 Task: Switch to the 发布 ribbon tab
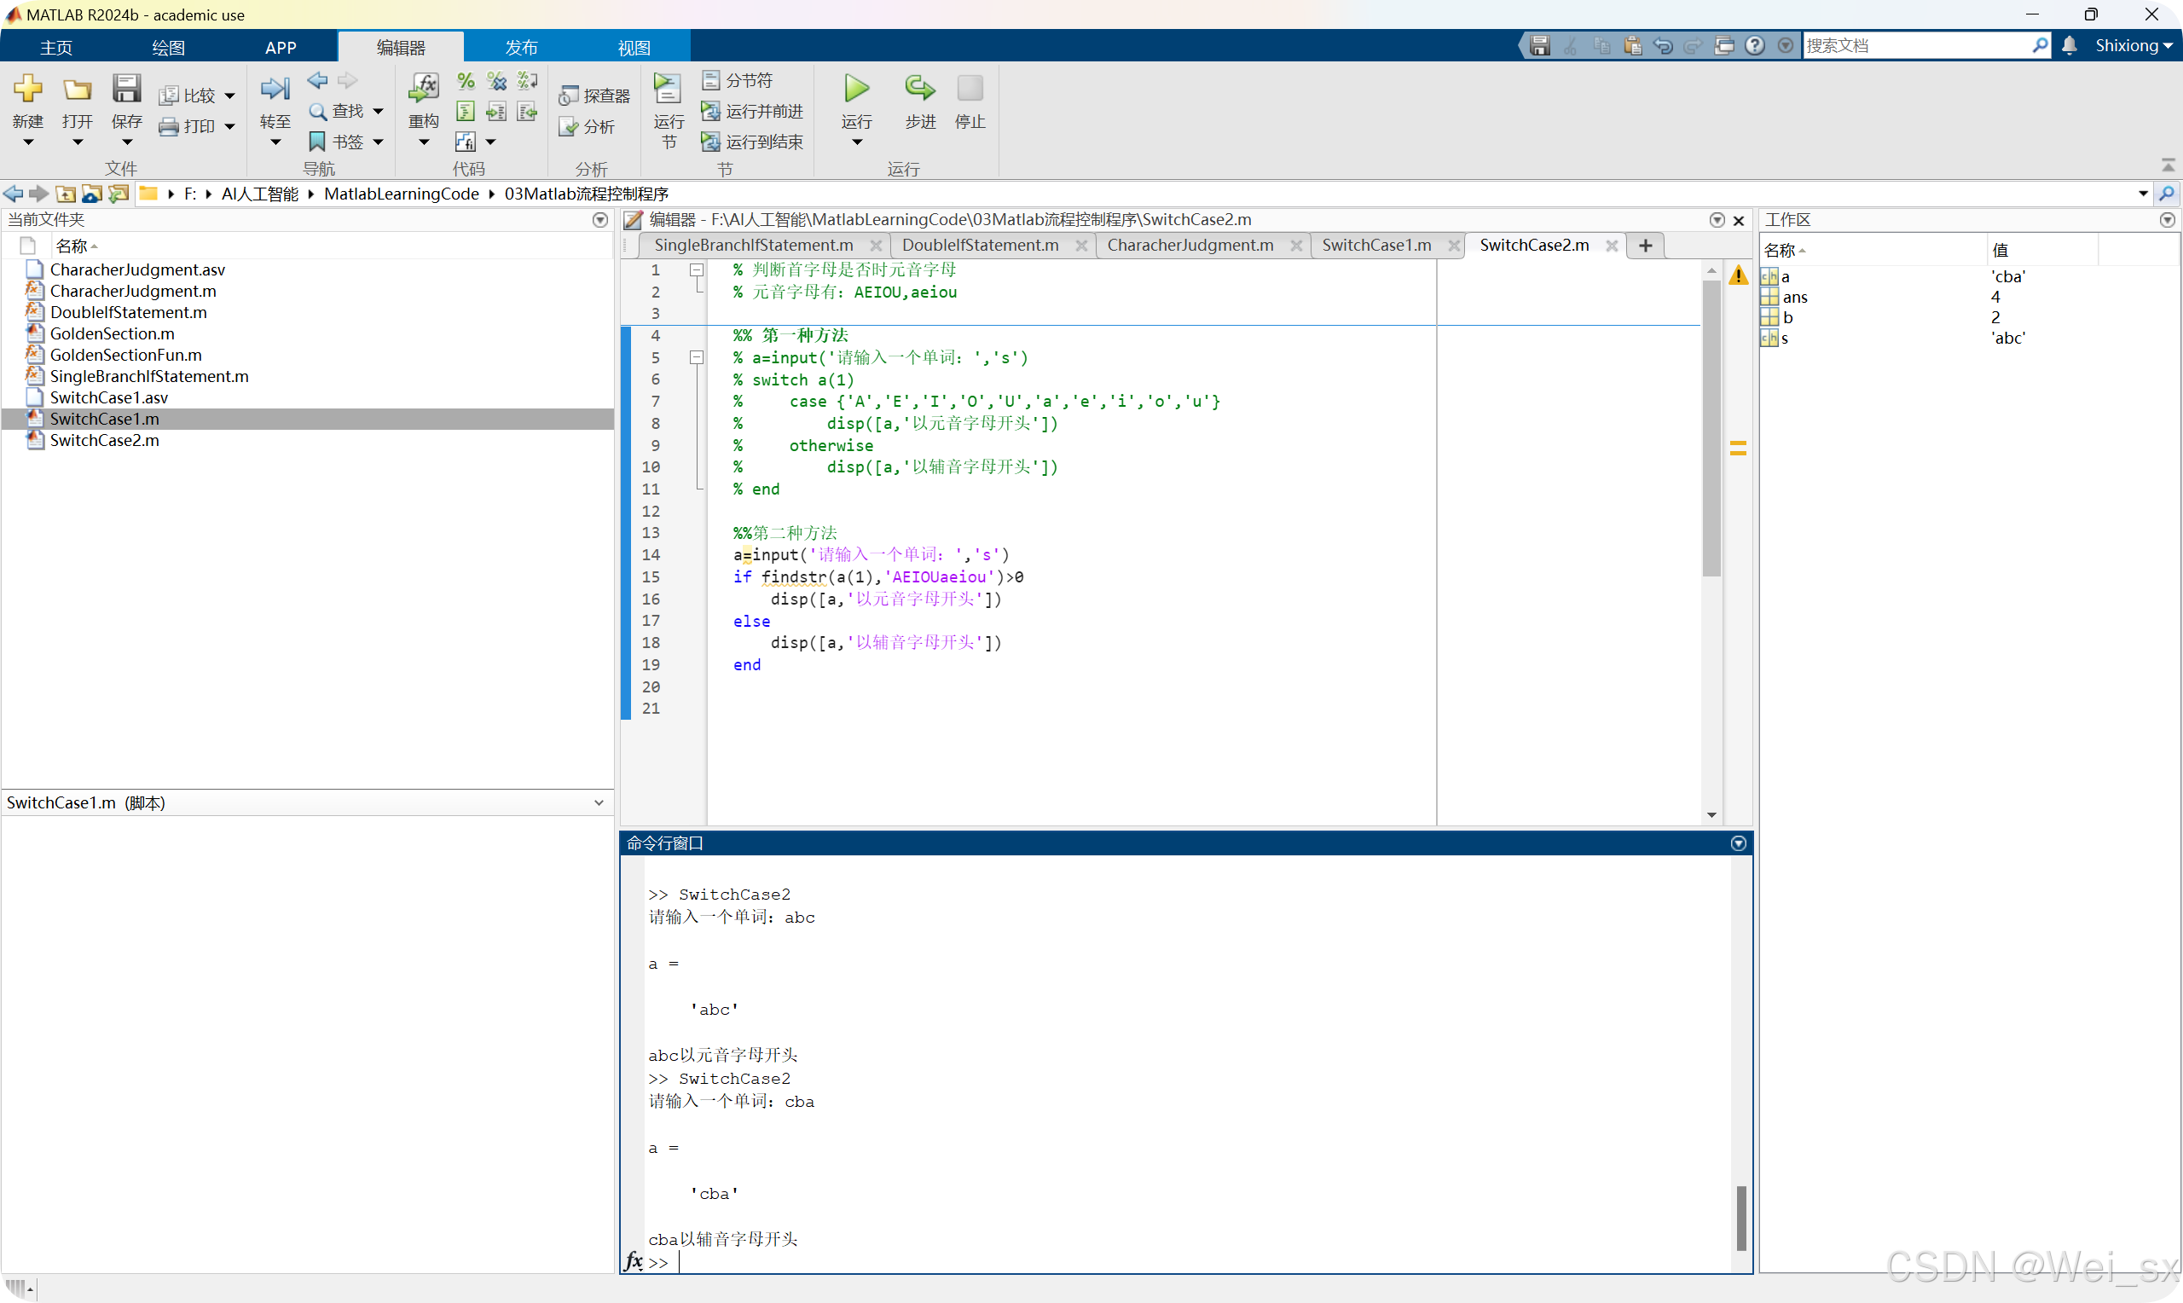pyautogui.click(x=519, y=47)
